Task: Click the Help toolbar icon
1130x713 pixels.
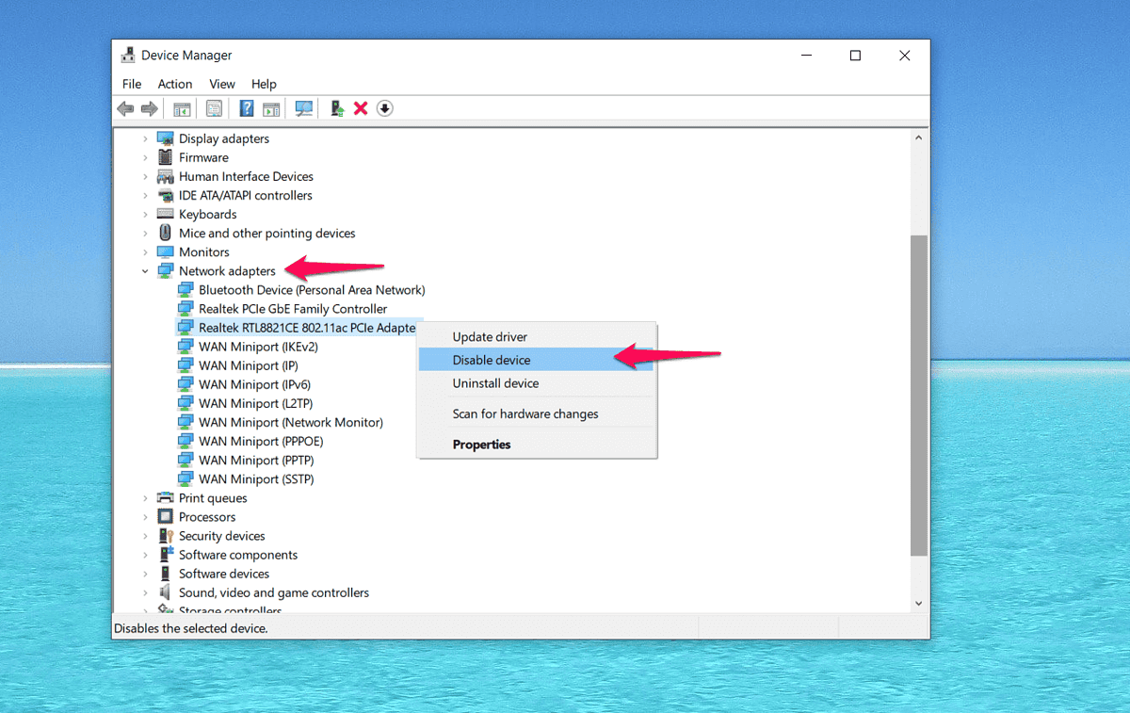Action: (246, 108)
